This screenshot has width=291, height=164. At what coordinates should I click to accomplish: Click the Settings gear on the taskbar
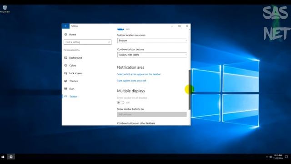coord(11,157)
